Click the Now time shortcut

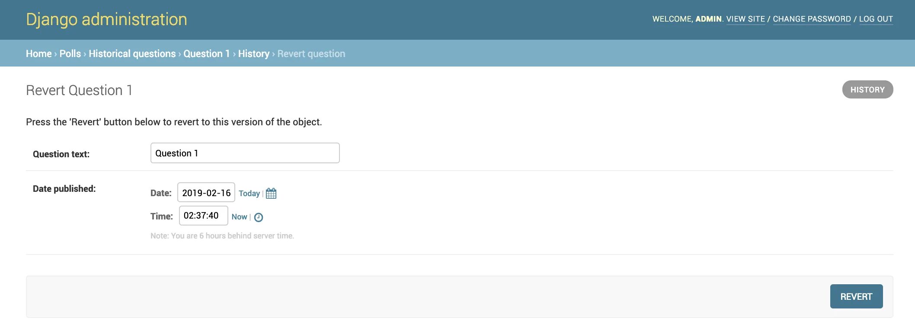click(x=239, y=217)
